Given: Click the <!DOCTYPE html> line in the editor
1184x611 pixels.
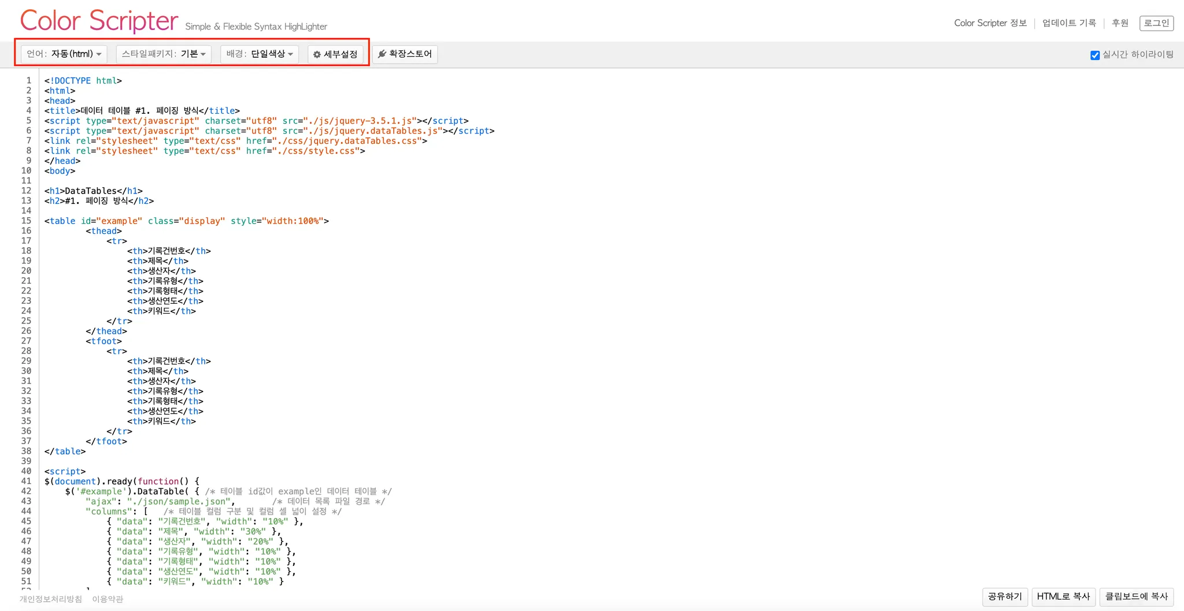Looking at the screenshot, I should 83,81.
